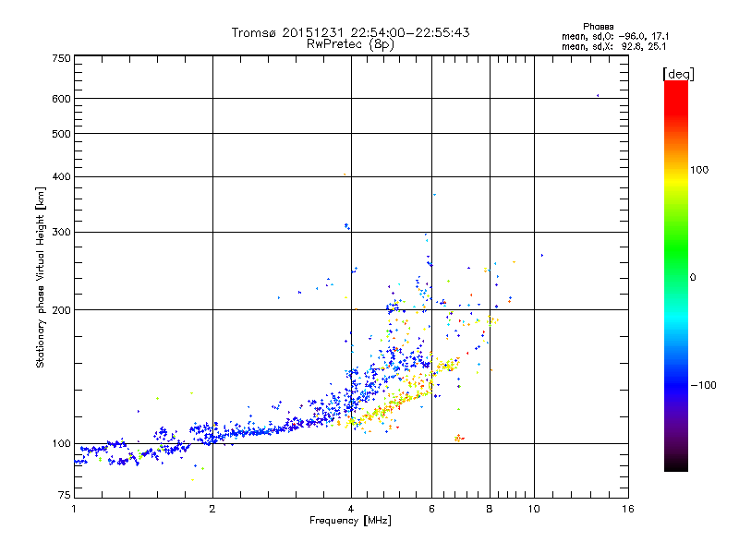Click the colorbar label '100'
This screenshot has width=739, height=554.
(699, 170)
